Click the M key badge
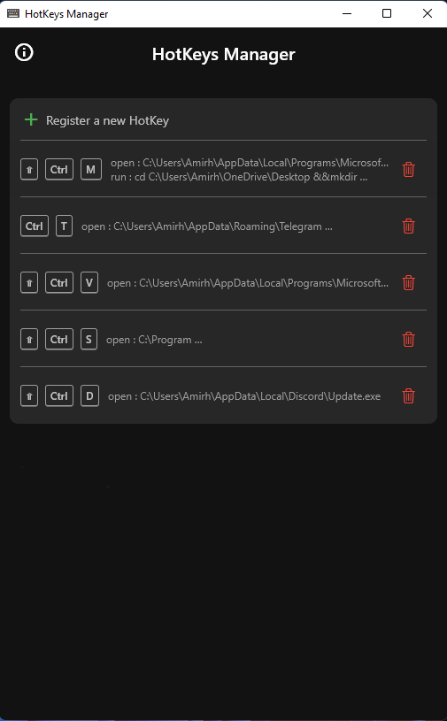The height and width of the screenshot is (721, 447). click(x=91, y=170)
